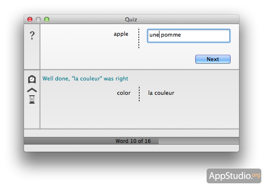Click the dotted divider beside "color"
263x185 pixels.
pos(139,94)
